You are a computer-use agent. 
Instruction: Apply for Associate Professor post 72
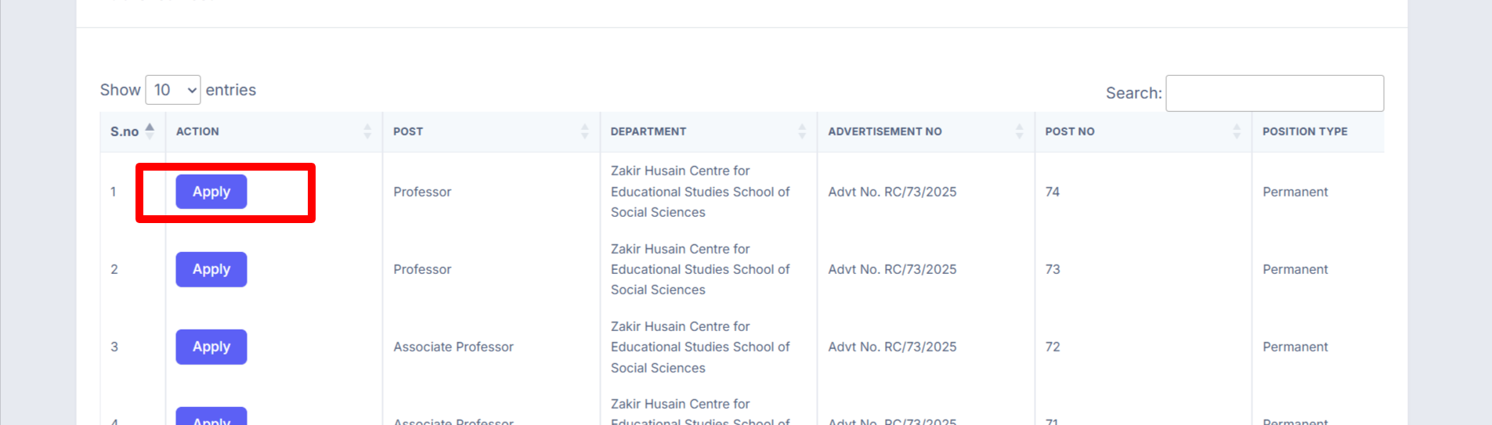[x=211, y=347]
